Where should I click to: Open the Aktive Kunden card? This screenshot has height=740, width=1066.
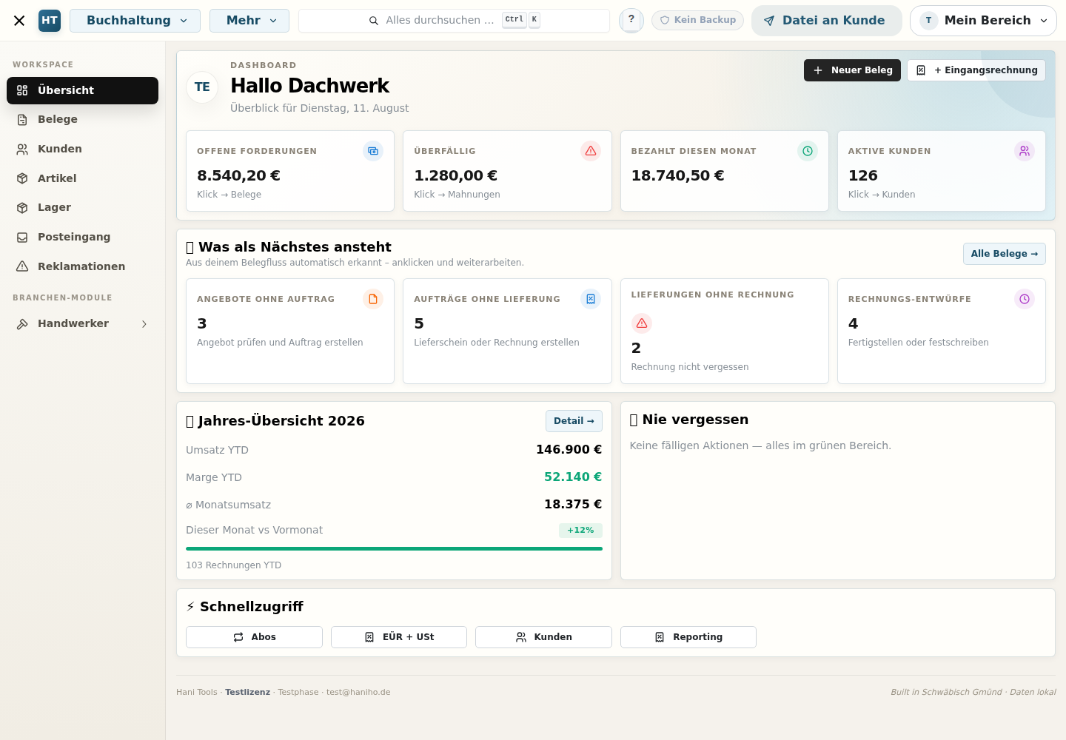942,171
